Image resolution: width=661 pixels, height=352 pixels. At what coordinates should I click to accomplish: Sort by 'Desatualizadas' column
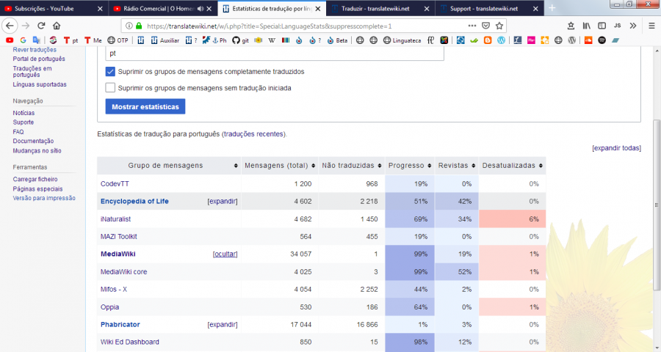(512, 166)
